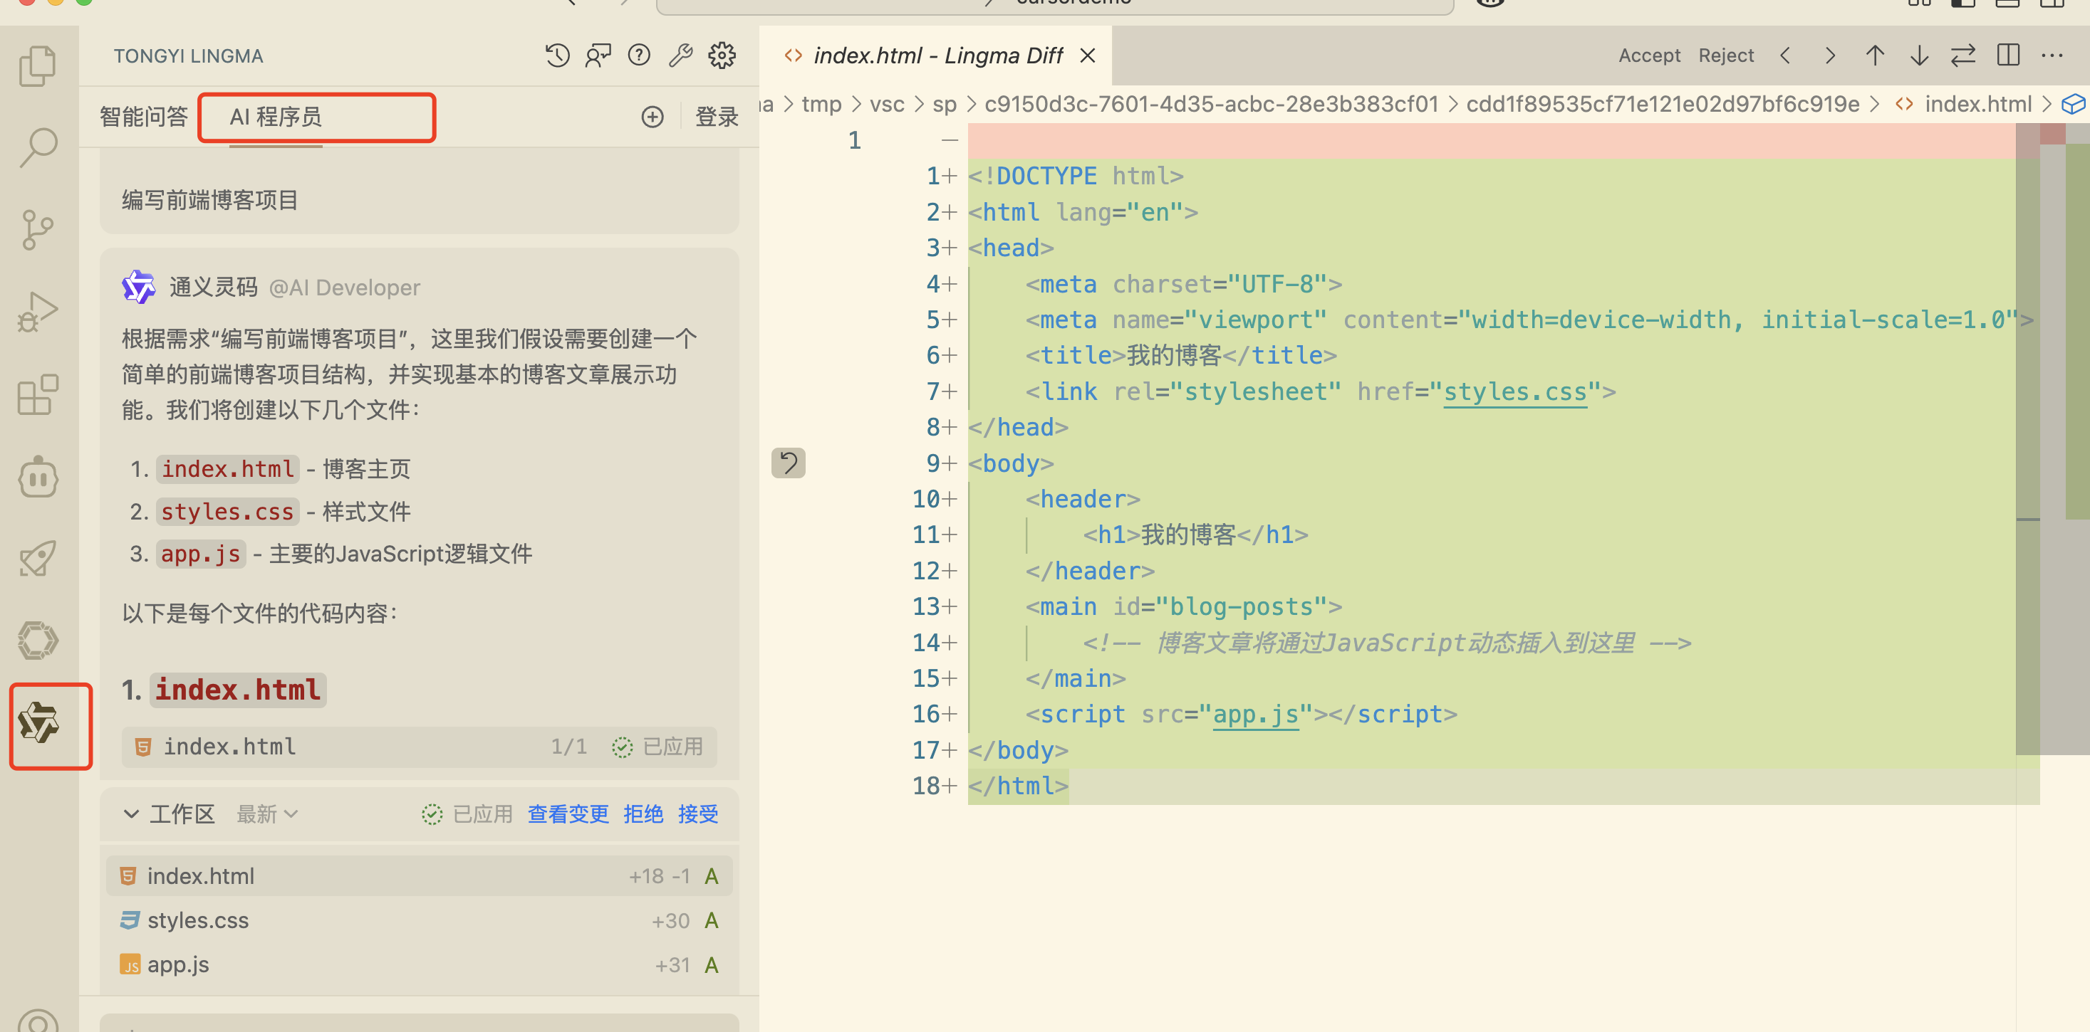Image resolution: width=2090 pixels, height=1032 pixels.
Task: Open Source Control view in activity bar
Action: click(x=37, y=229)
